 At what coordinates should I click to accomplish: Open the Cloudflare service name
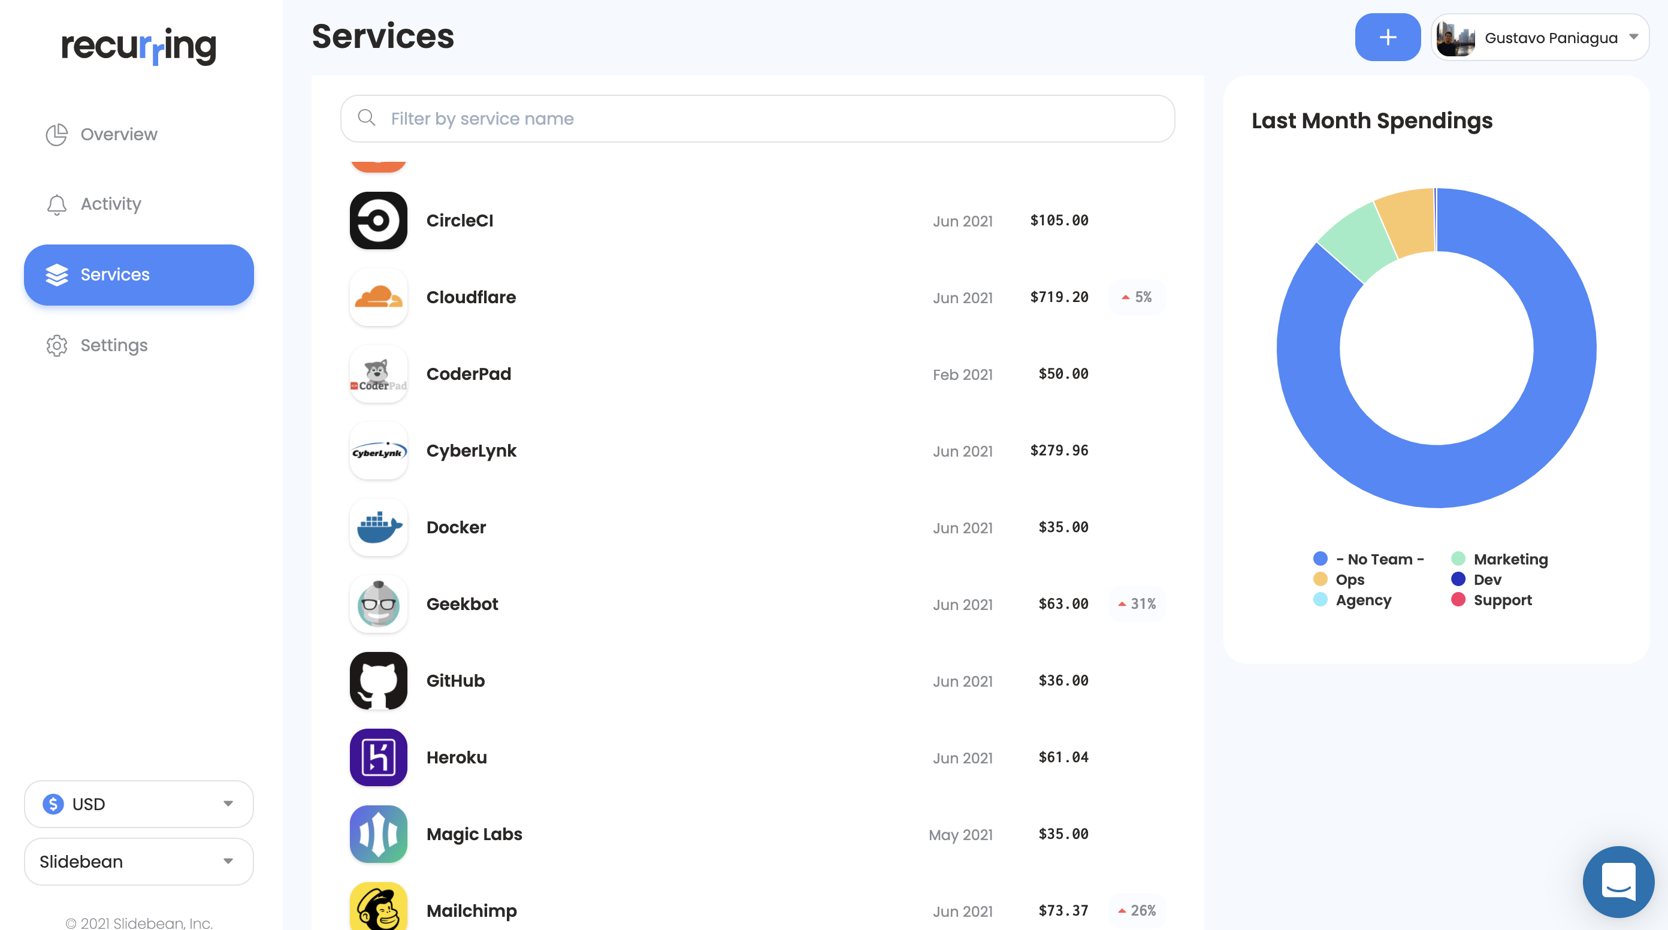pyautogui.click(x=471, y=297)
